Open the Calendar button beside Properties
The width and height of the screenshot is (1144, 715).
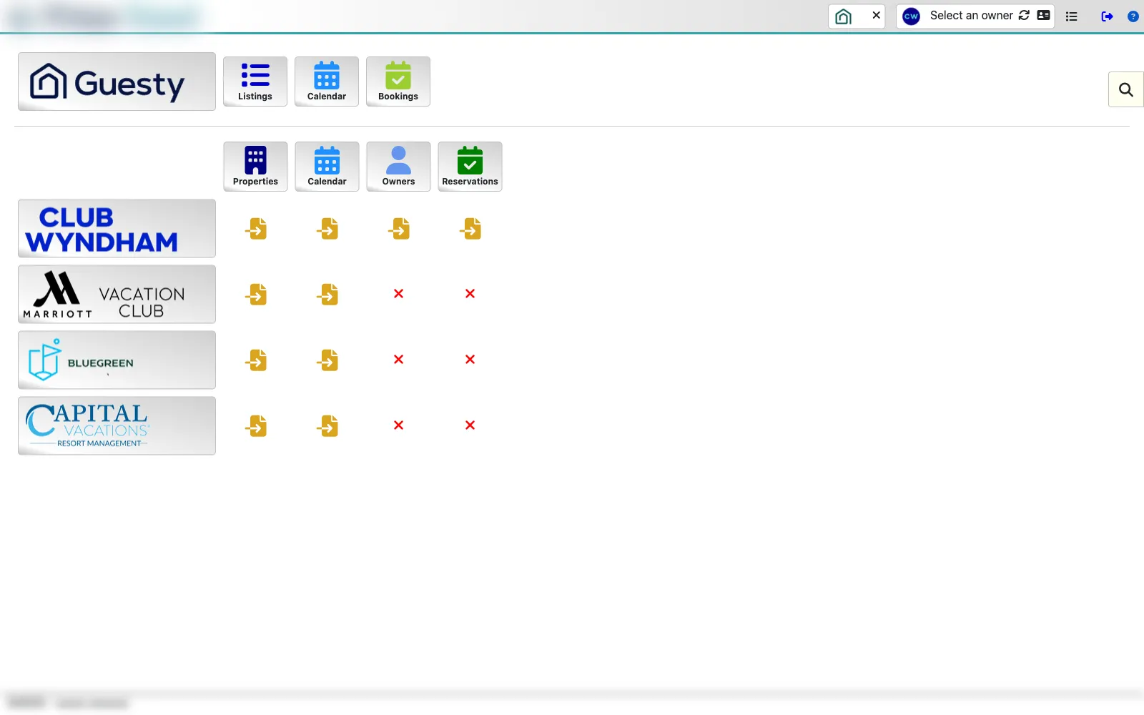click(x=327, y=167)
